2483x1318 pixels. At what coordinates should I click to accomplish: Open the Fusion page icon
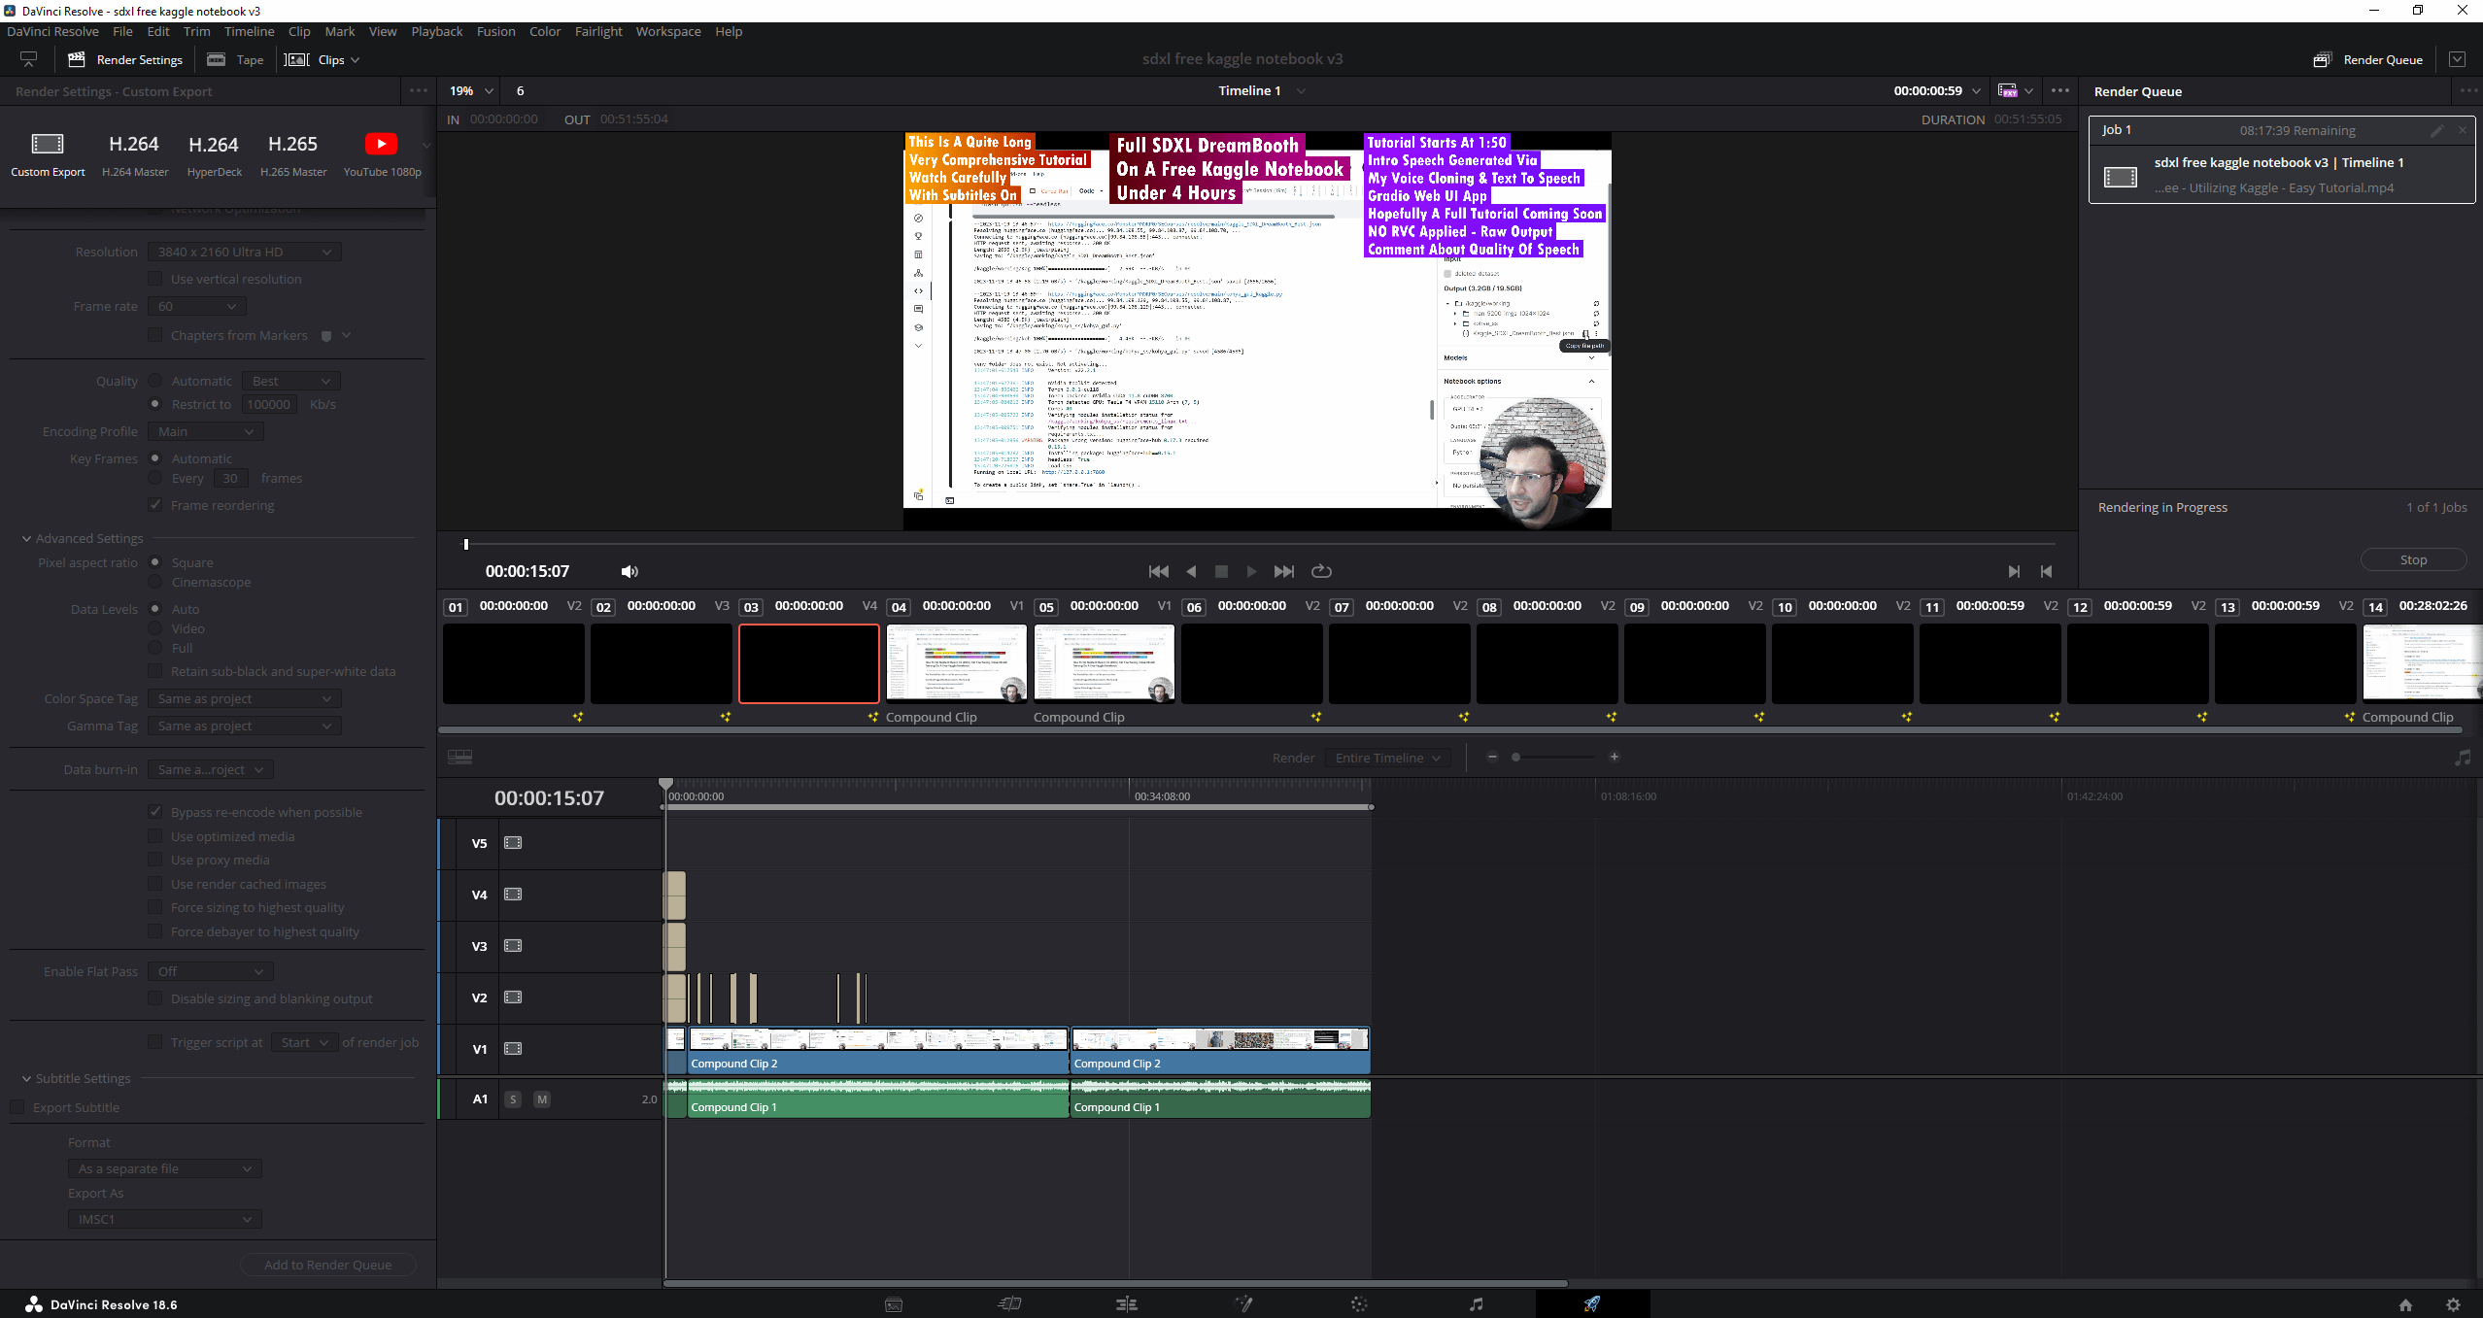coord(1243,1304)
